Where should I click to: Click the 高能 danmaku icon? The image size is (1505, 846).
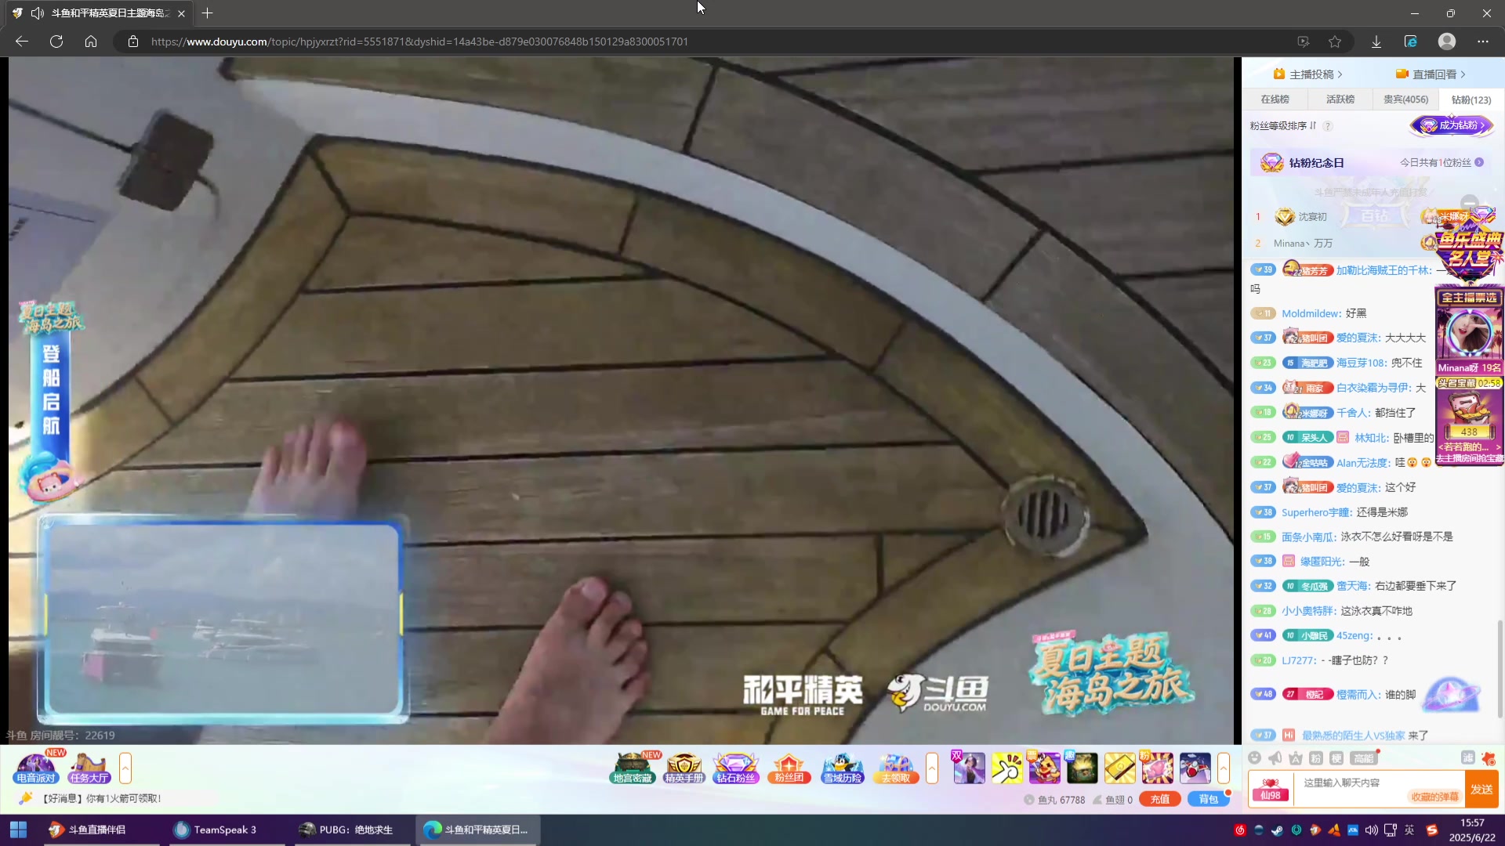tap(1364, 757)
